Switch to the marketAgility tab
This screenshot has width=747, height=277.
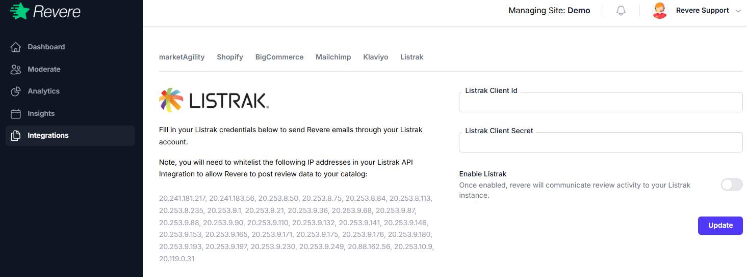pos(182,57)
